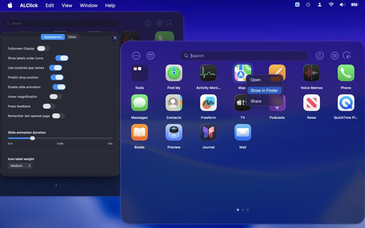Image resolution: width=365 pixels, height=228 pixels.
Task: Click the user account menu bar icon
Action: 320,5
